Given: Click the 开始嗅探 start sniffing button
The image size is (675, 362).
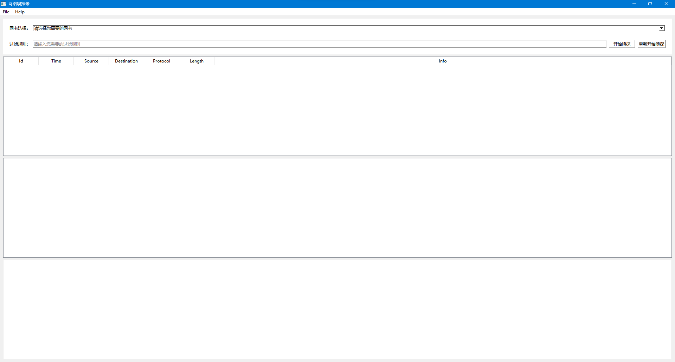Looking at the screenshot, I should pyautogui.click(x=622, y=44).
